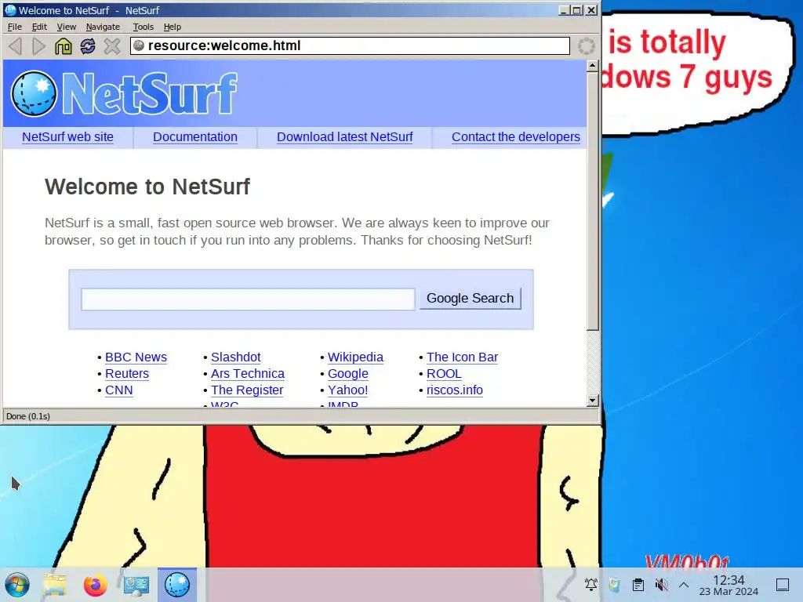This screenshot has width=803, height=602.
Task: Click Download latest NetSurf link
Action: [345, 136]
